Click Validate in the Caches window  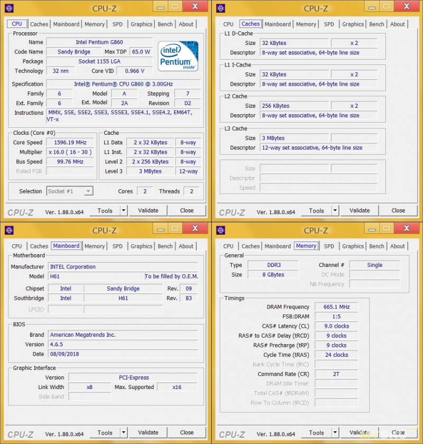[360, 211]
